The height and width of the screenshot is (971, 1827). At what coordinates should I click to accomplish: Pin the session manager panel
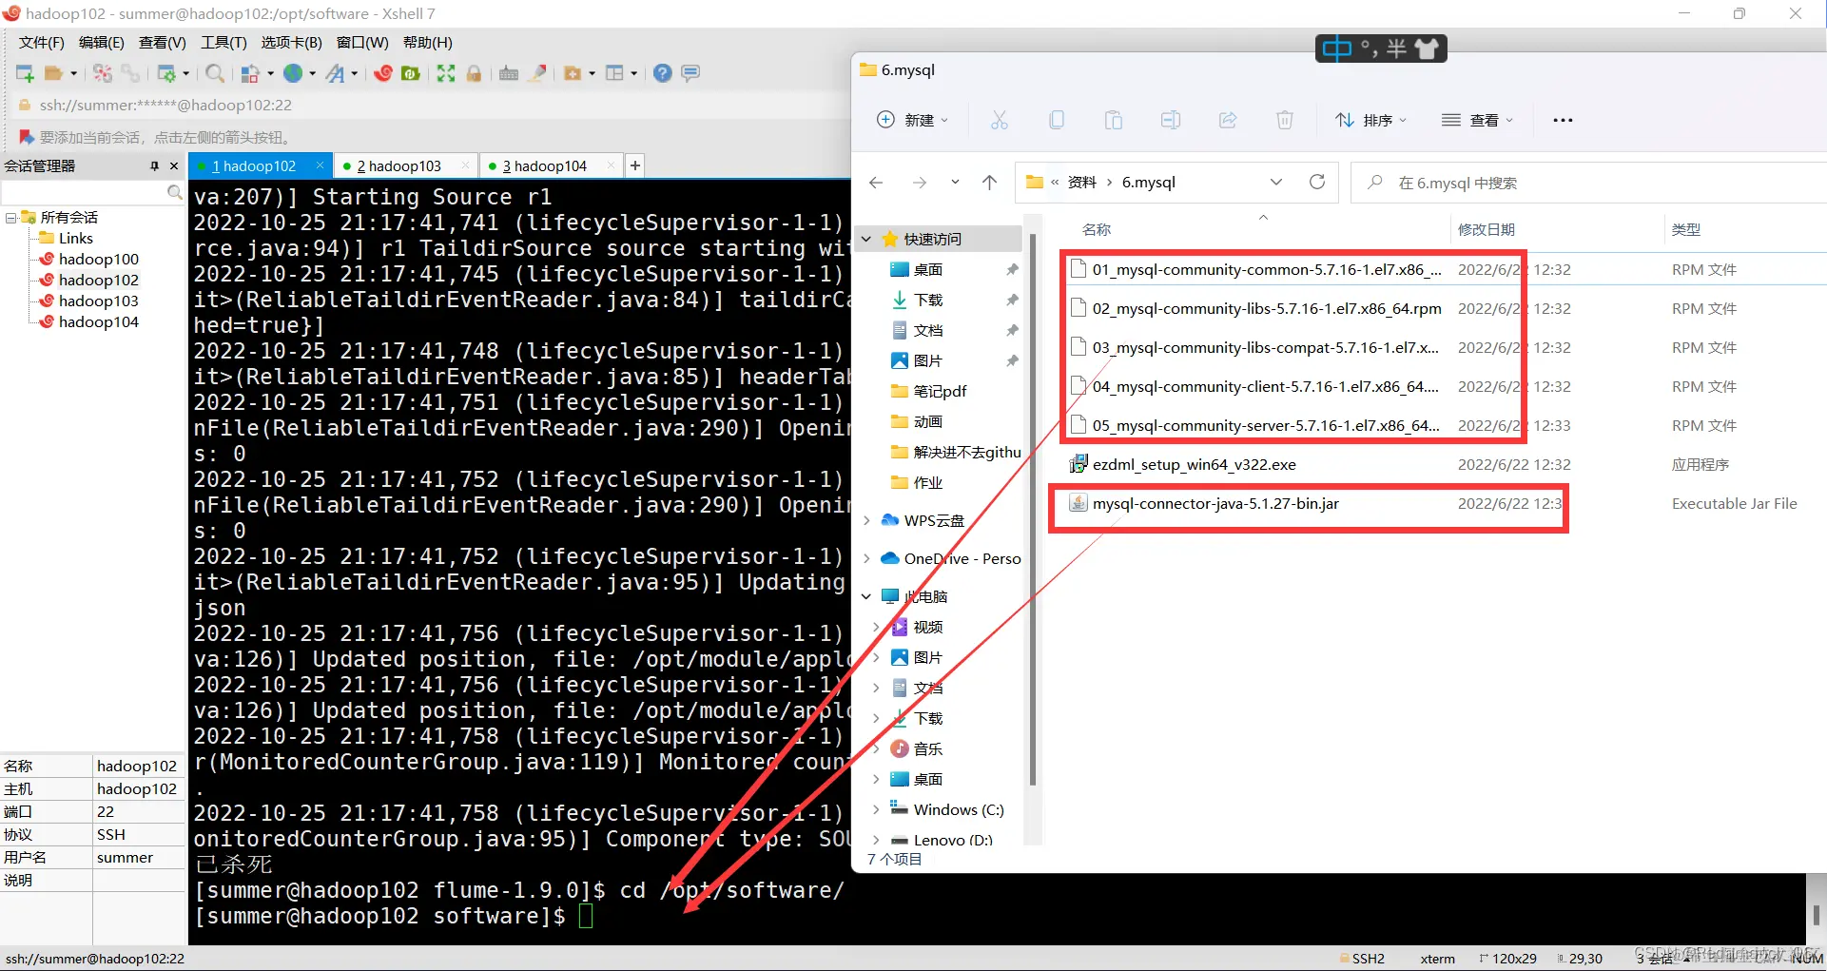(154, 165)
